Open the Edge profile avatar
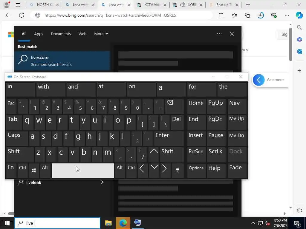The image size is (306, 229). click(x=7, y=5)
